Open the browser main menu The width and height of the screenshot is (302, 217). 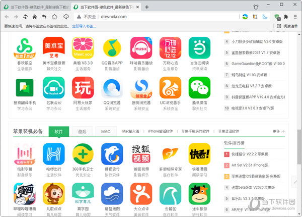[295, 17]
